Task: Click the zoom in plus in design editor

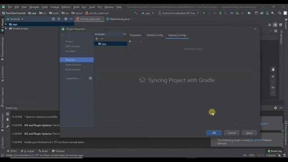Action: (x=273, y=76)
